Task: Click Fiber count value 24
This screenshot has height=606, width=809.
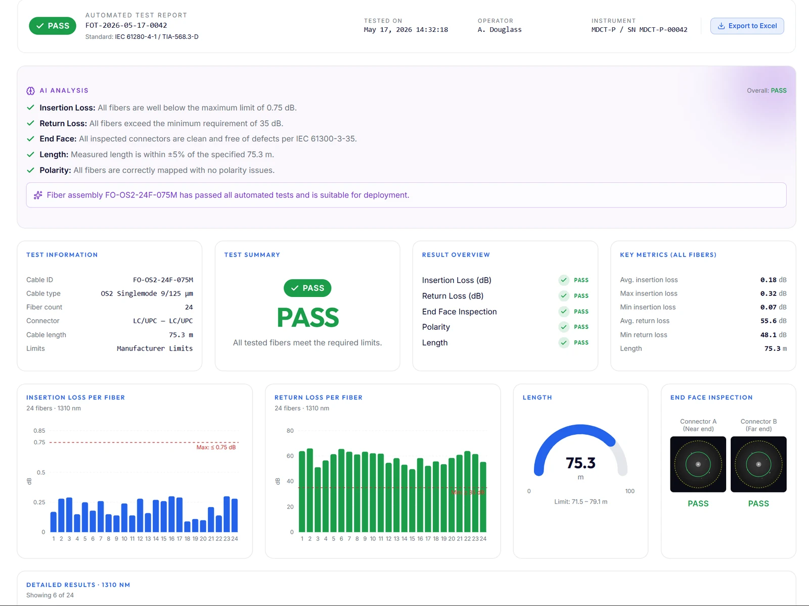Action: click(189, 307)
